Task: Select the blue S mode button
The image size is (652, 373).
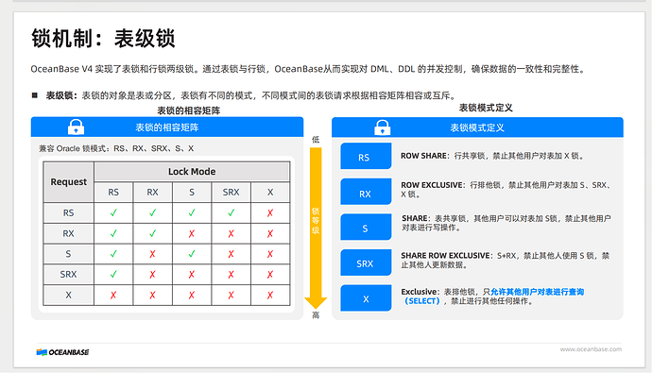Action: point(366,227)
